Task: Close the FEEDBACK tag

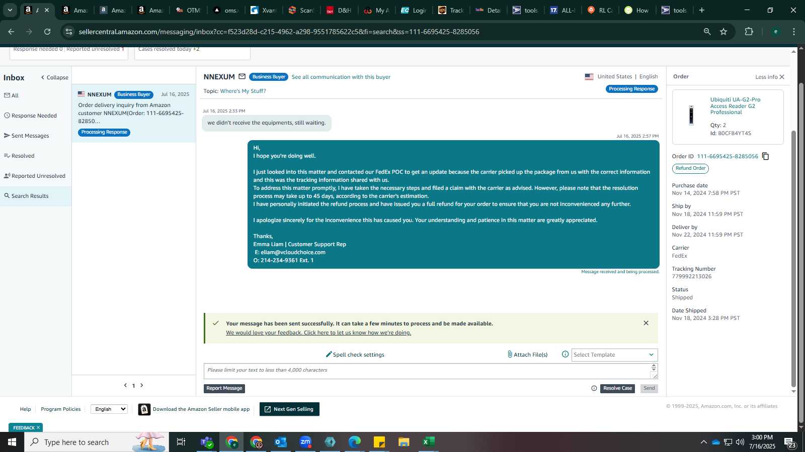Action: click(x=38, y=427)
